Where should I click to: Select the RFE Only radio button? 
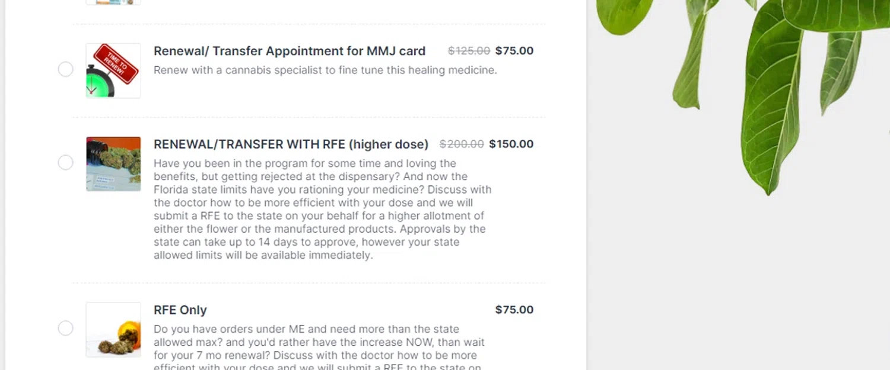click(x=65, y=329)
